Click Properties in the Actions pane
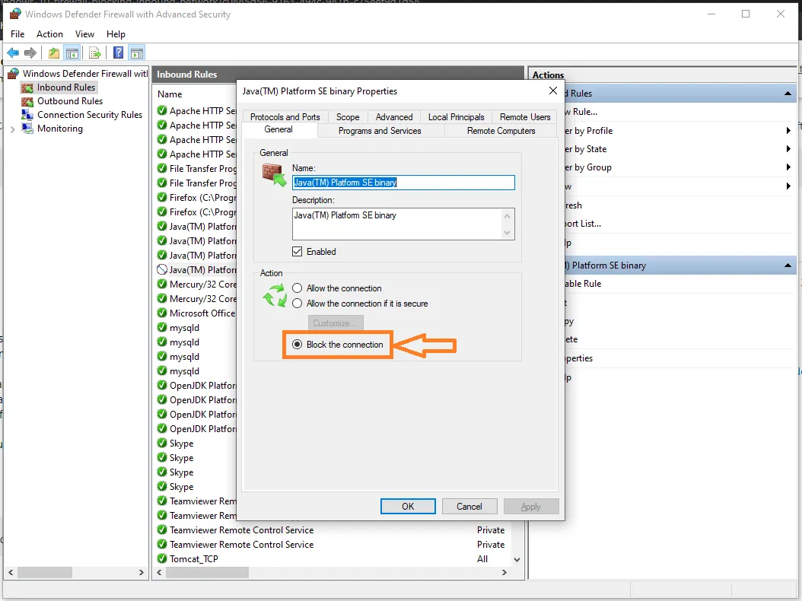This screenshot has width=802, height=601. click(579, 358)
